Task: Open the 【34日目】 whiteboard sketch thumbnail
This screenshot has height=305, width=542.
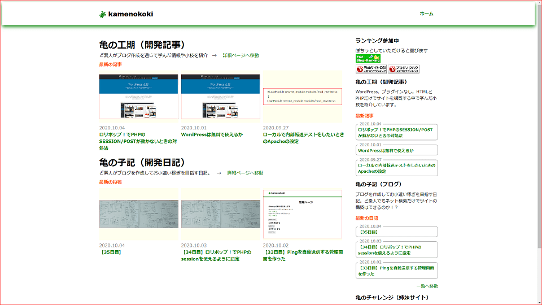Action: [221, 214]
